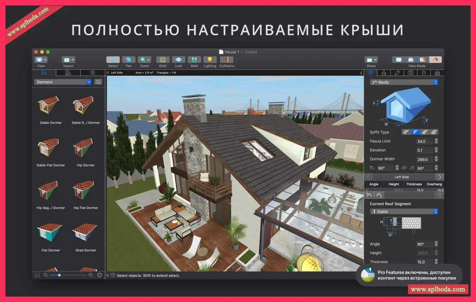Select the Orbit camera tool
Viewport: 476px width, 302px height.
pos(163,60)
